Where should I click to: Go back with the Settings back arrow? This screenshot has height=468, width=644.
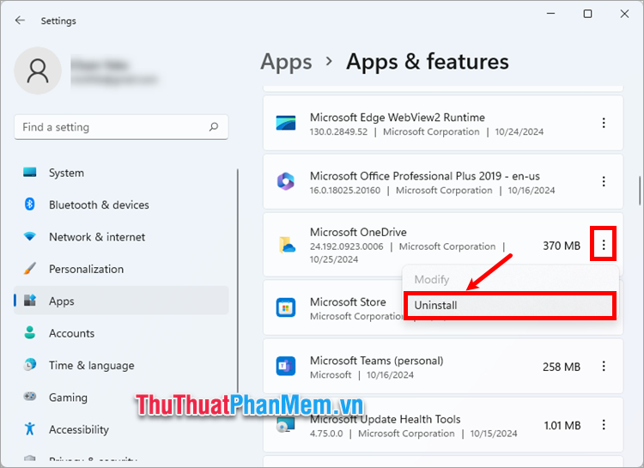20,21
